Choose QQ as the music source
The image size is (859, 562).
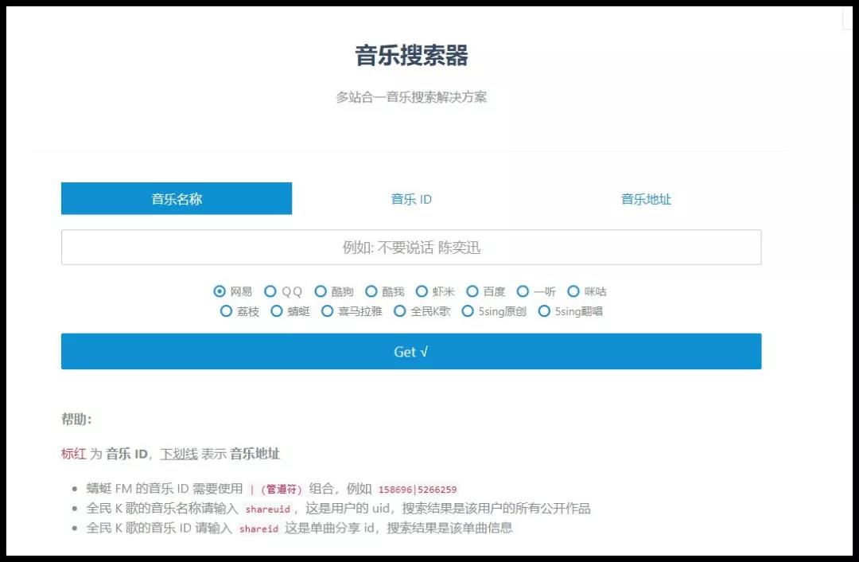point(270,291)
